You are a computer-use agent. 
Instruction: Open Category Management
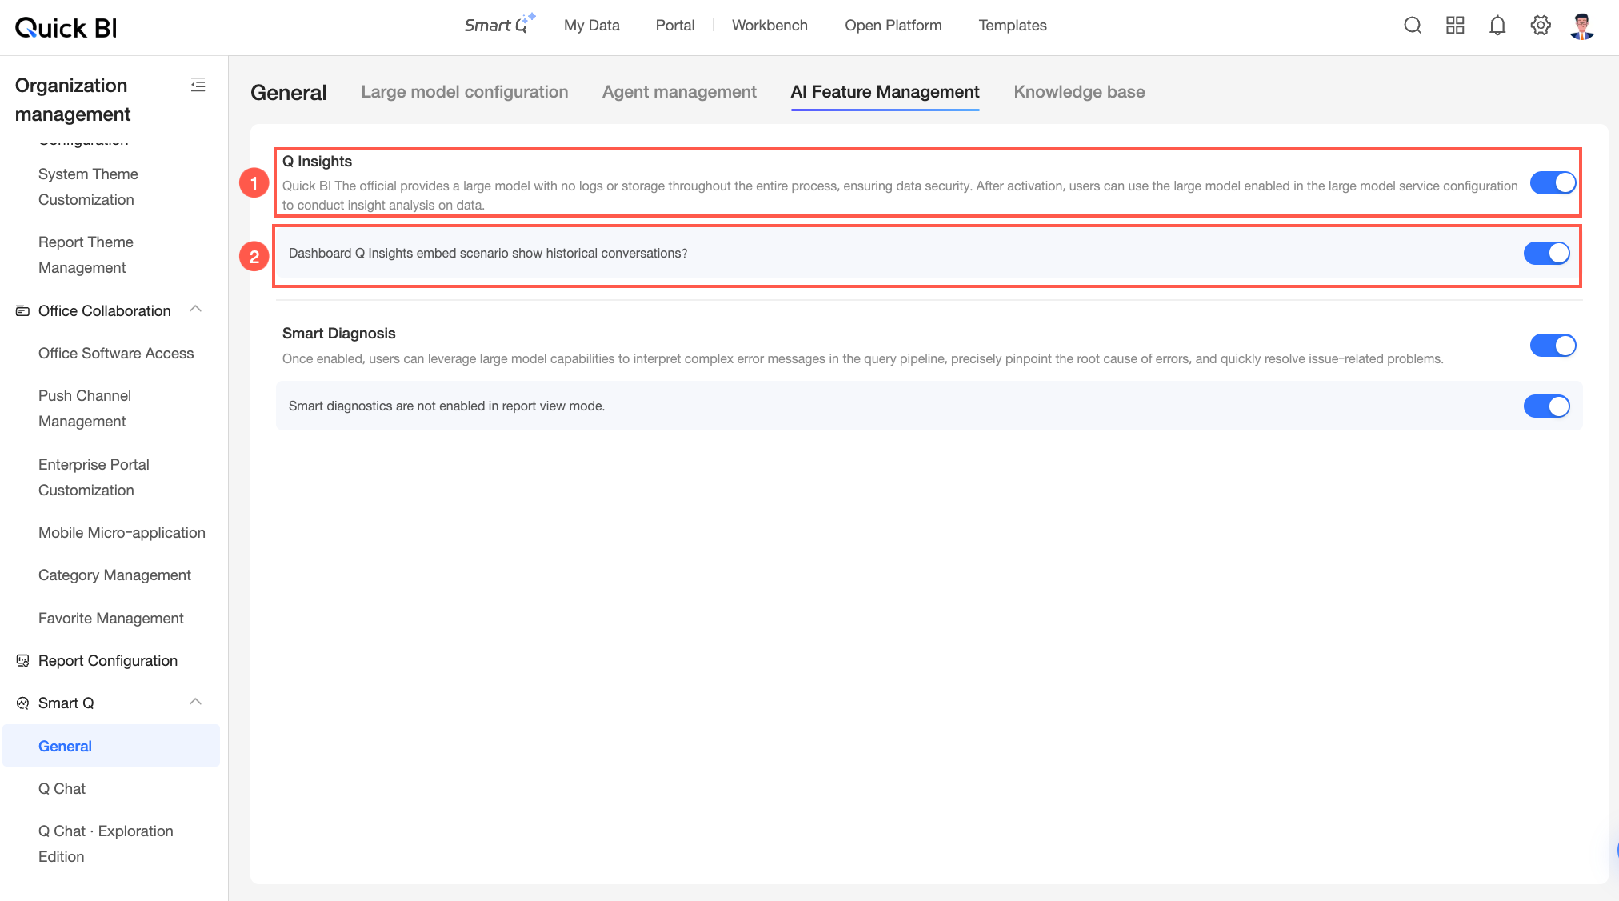click(x=114, y=575)
